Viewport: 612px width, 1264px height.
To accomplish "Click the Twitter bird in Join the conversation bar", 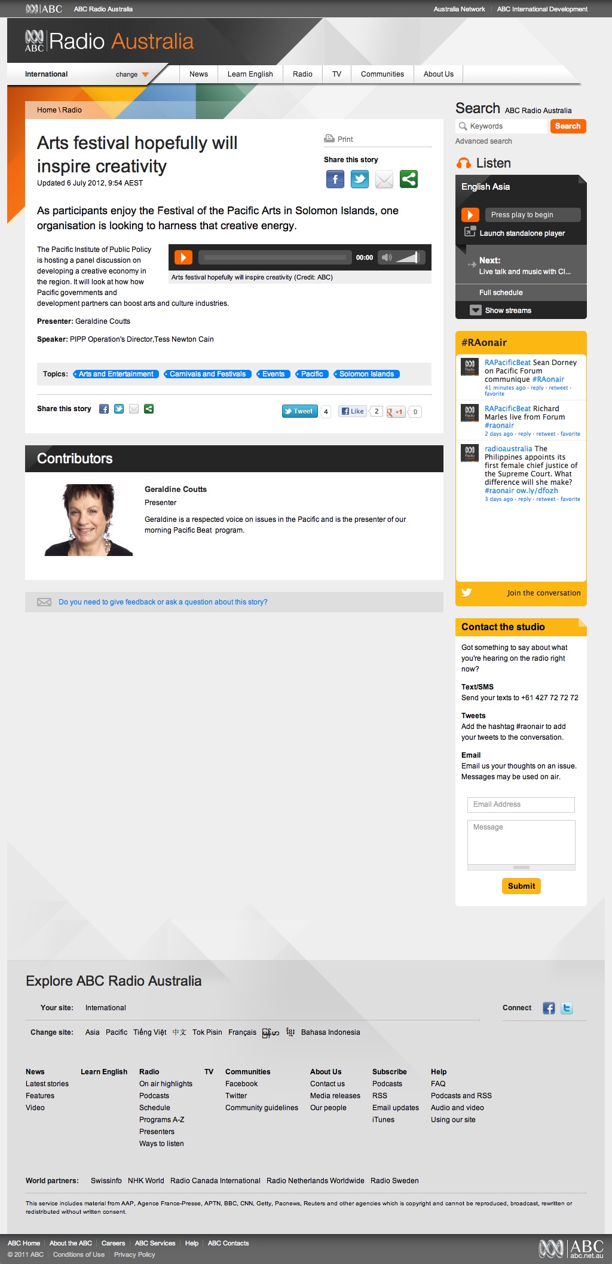I will point(467,592).
